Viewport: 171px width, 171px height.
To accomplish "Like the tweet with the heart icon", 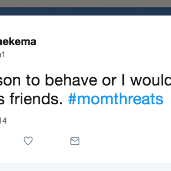I will coord(28,141).
